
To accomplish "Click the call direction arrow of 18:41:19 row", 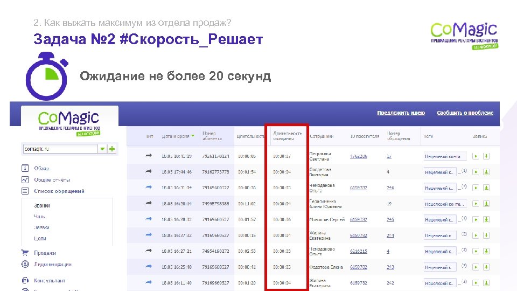I will point(149,155).
